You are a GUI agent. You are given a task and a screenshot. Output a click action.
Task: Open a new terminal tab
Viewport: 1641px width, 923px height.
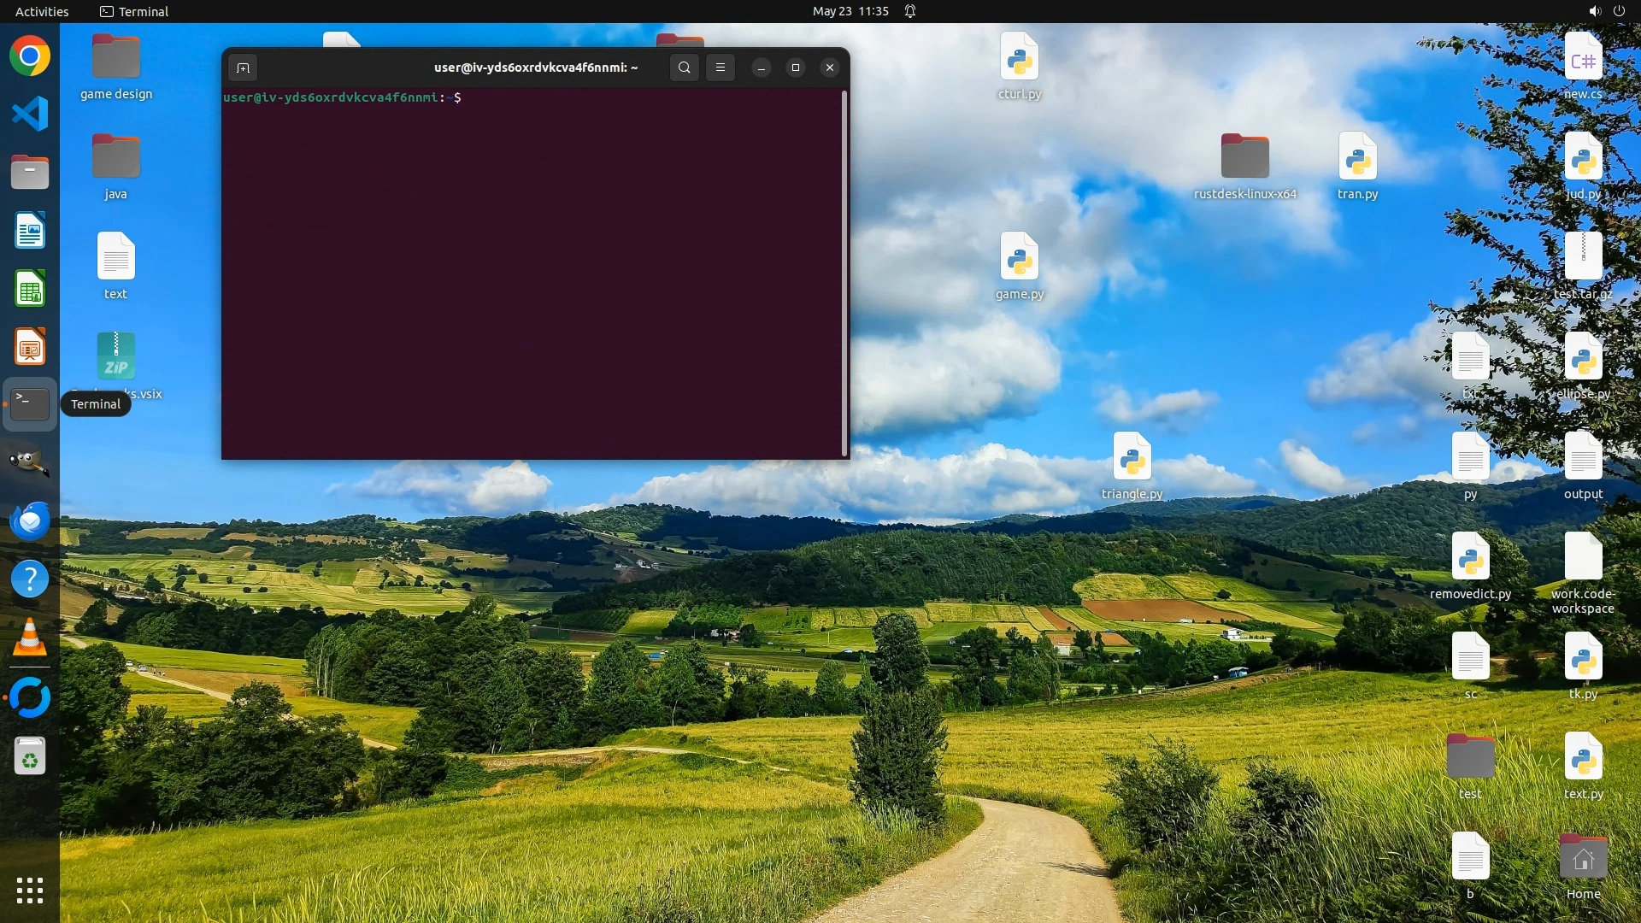point(243,68)
